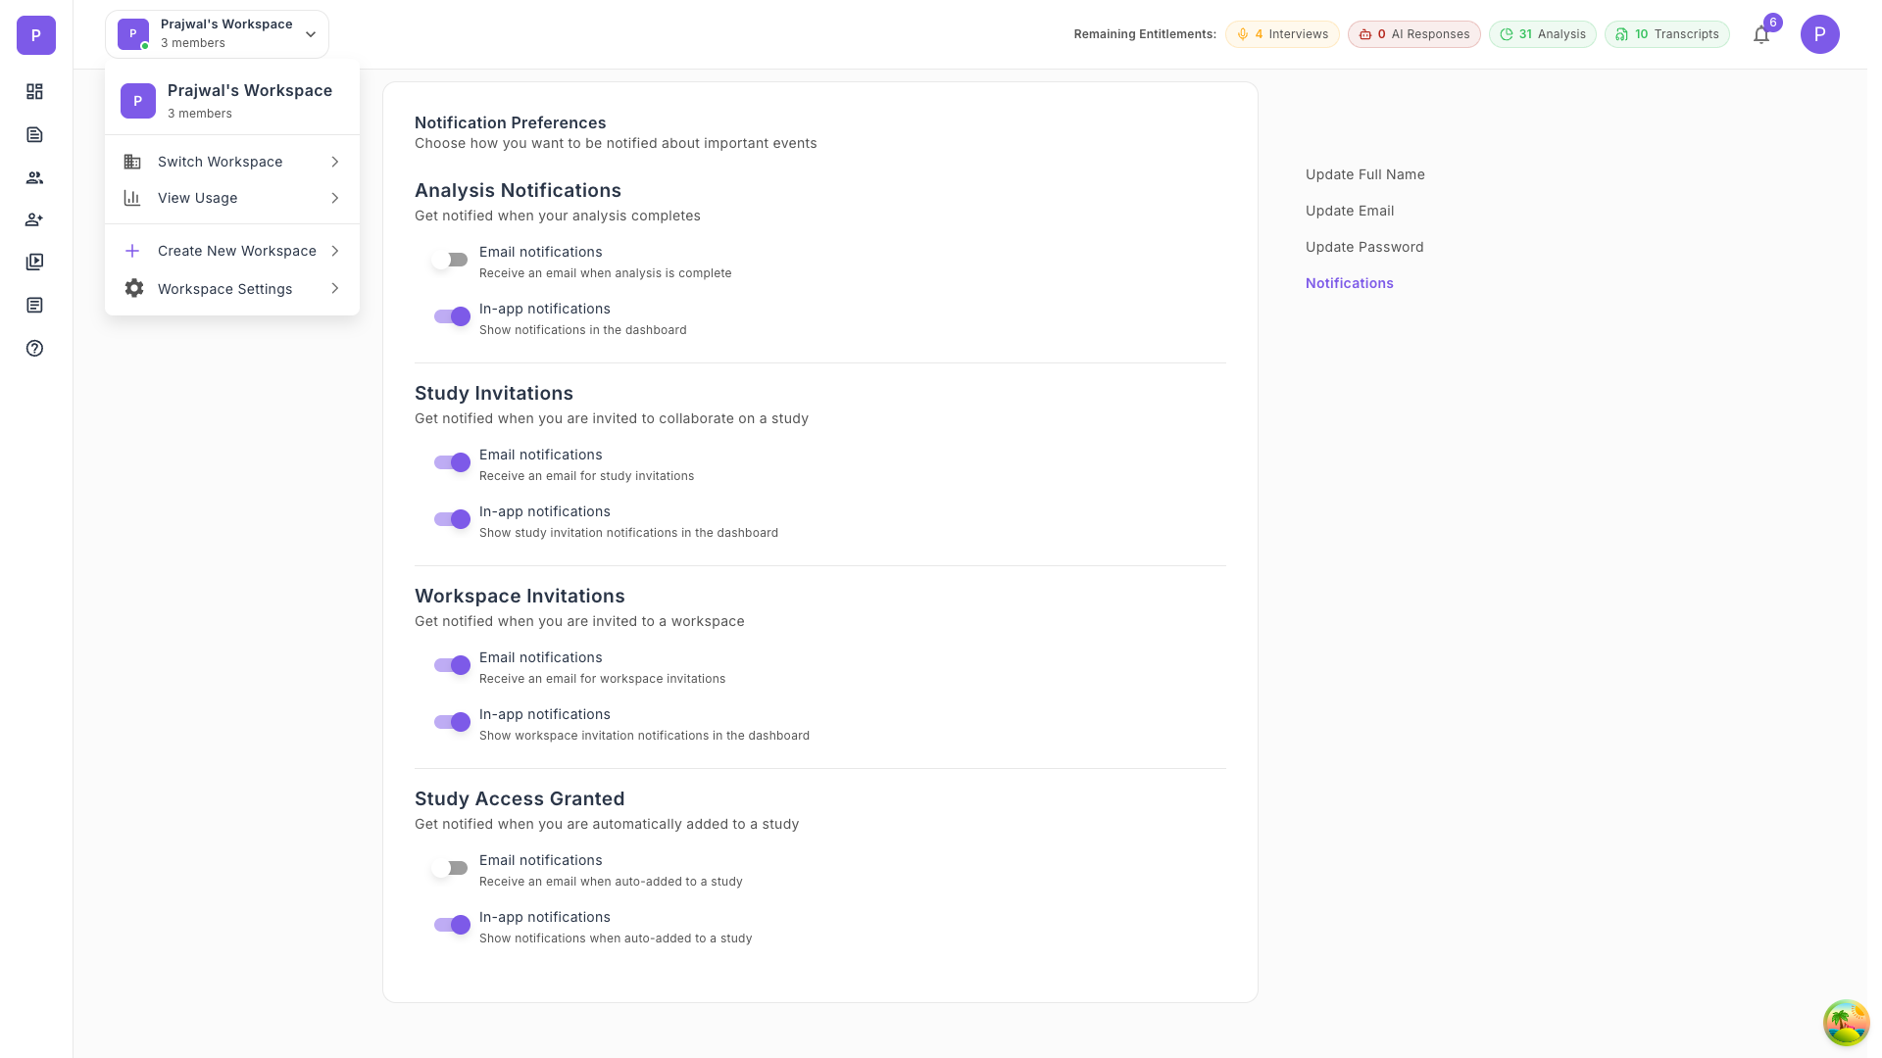Open Workspace Settings from the menu
Image resolution: width=1882 pixels, height=1058 pixels.
[x=224, y=289]
